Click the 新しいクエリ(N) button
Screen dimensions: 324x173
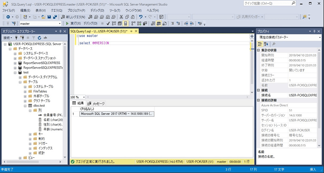point(73,17)
